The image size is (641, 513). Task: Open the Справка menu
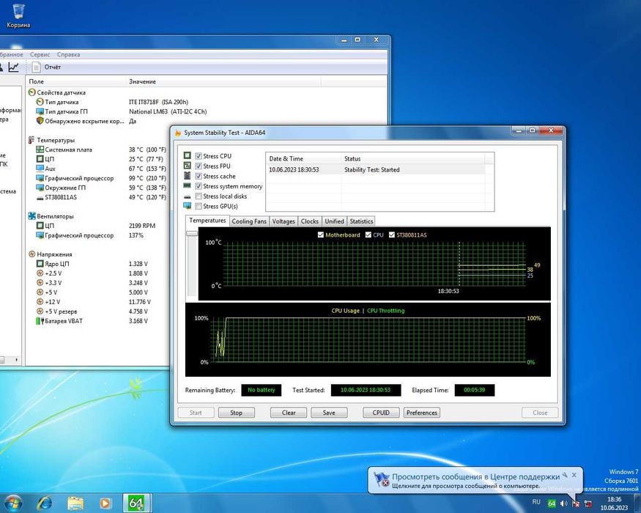[68, 54]
